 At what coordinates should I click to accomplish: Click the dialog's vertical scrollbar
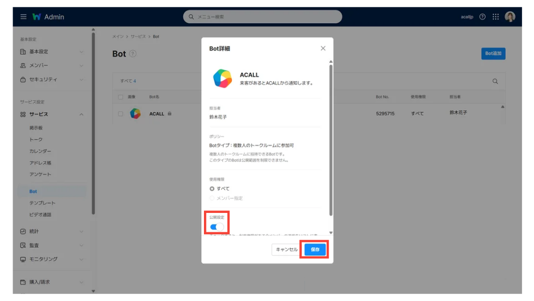331,140
